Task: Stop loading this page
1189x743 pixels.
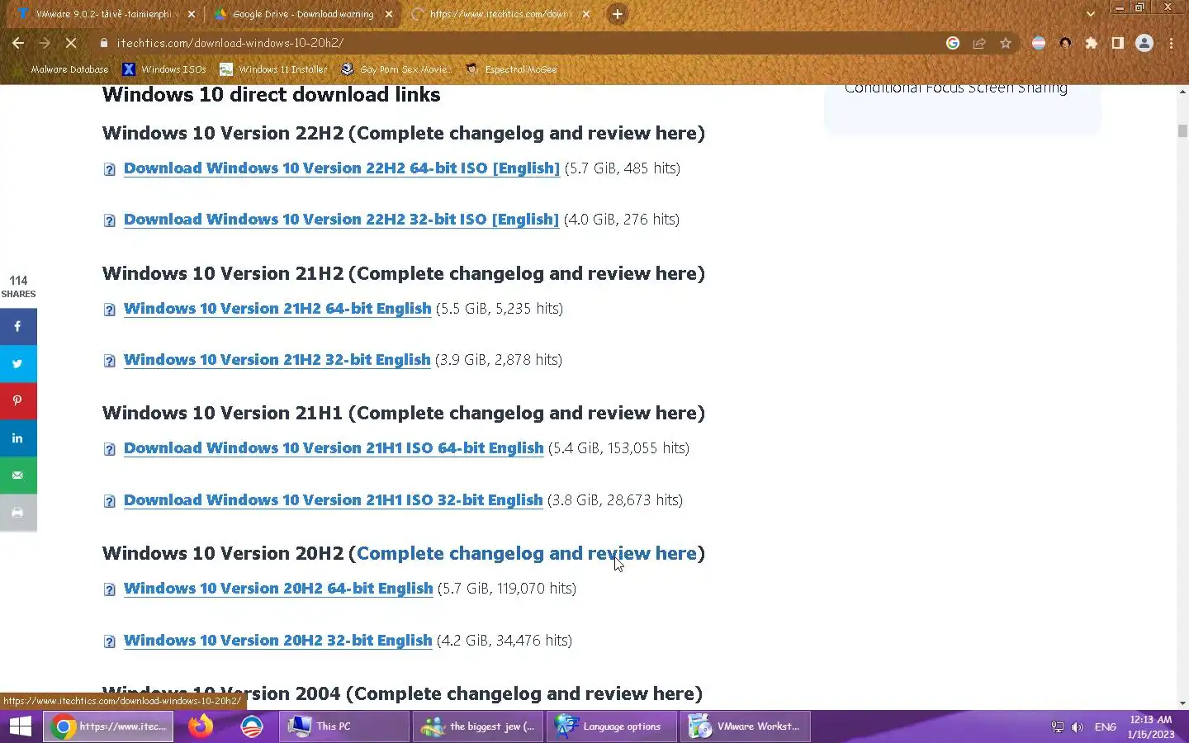Action: click(x=71, y=43)
